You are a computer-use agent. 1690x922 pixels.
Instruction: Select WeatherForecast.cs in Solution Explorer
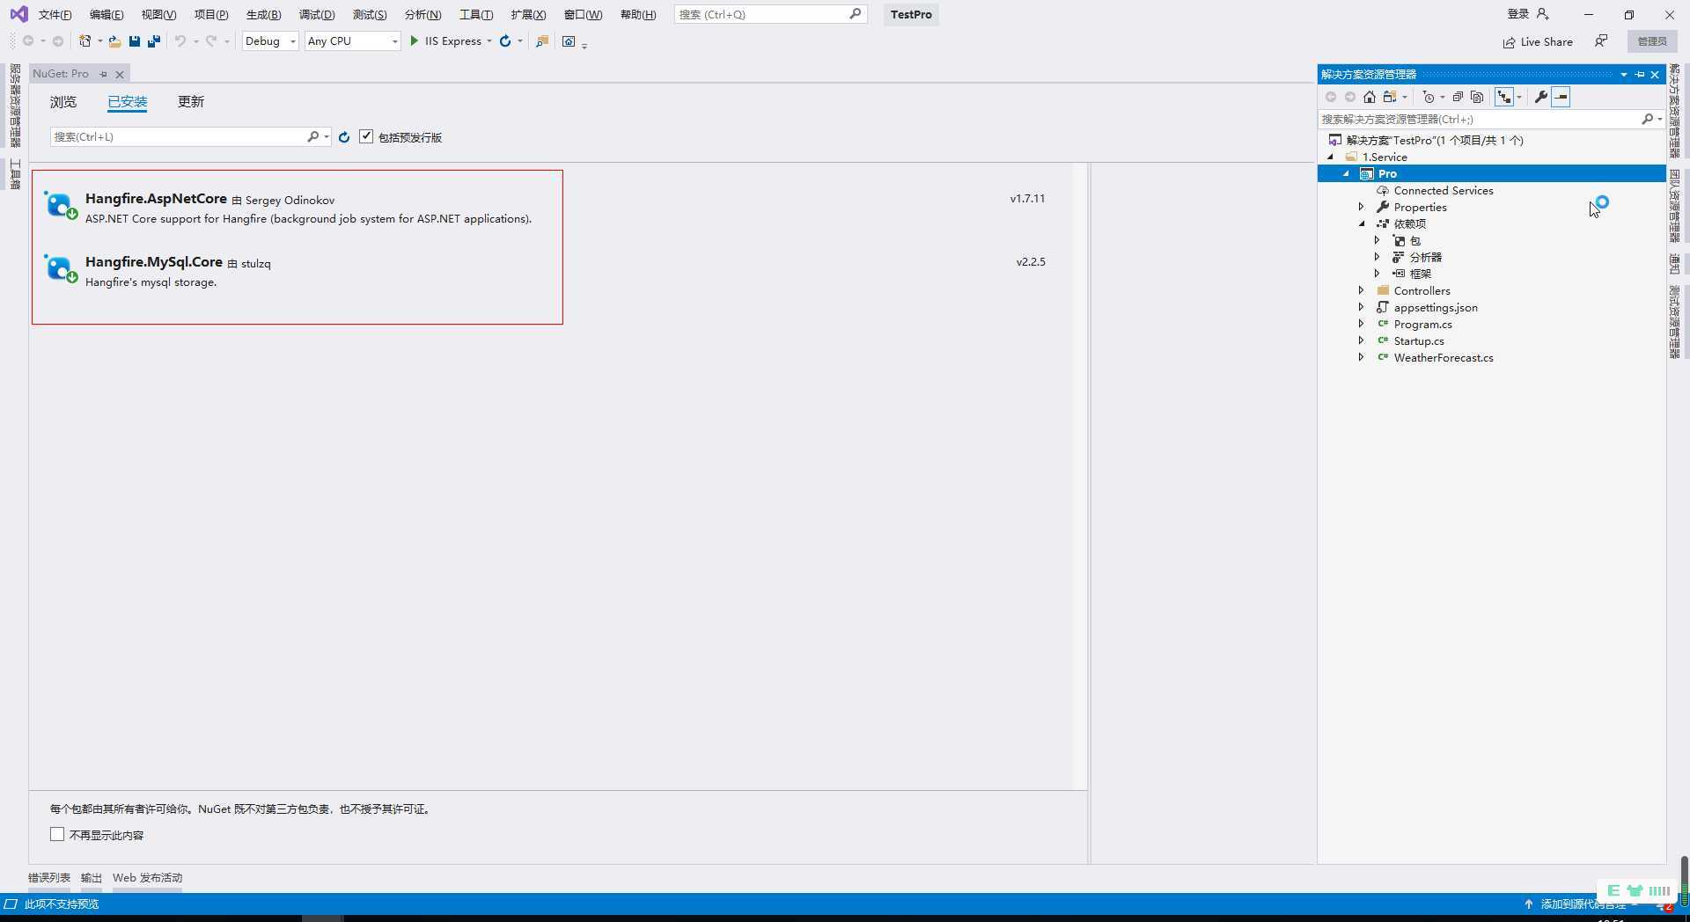point(1444,357)
